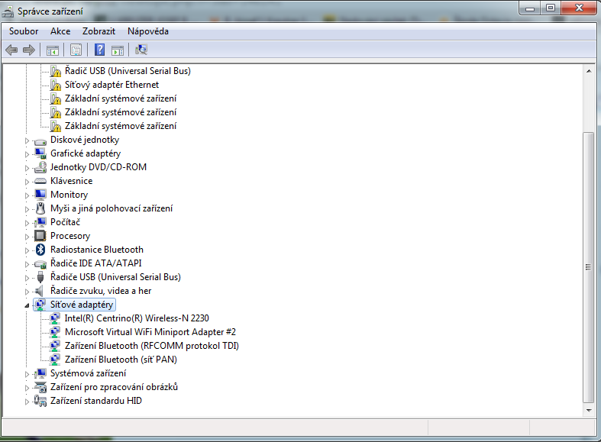The width and height of the screenshot is (601, 442).
Task: Expand Řadiče zvuku, videa a her
Action: coord(27,292)
